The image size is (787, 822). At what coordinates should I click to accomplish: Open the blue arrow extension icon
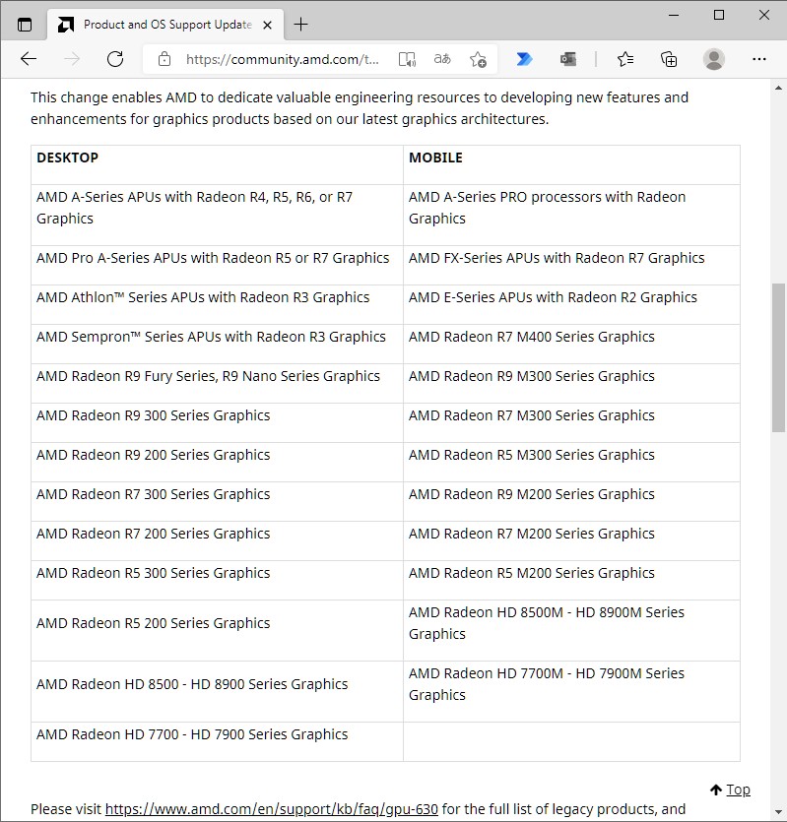coord(524,59)
